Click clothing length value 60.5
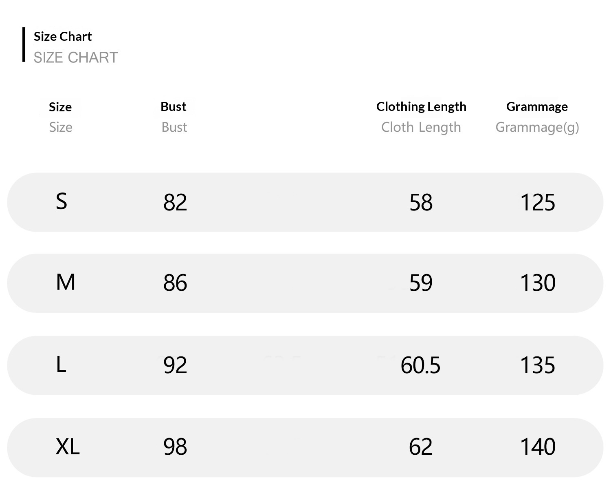 pos(420,365)
